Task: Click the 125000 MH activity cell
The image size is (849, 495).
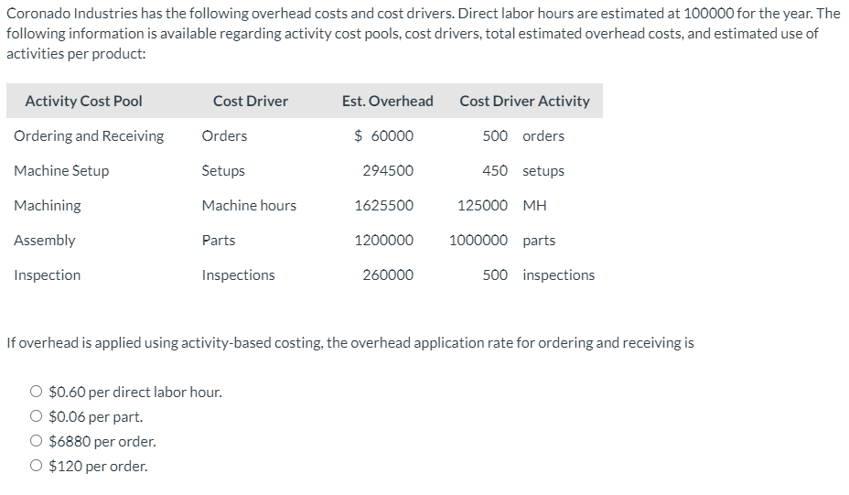Action: click(502, 206)
